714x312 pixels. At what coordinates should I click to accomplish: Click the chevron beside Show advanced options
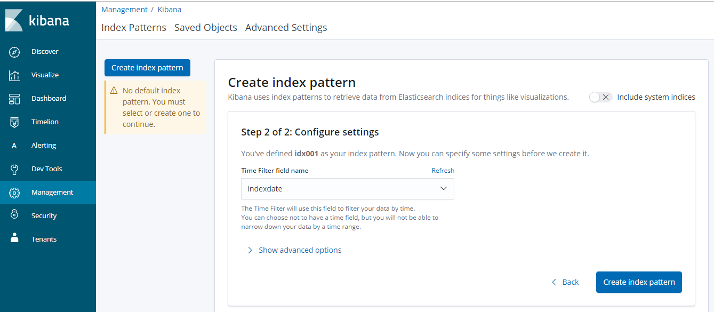(250, 250)
